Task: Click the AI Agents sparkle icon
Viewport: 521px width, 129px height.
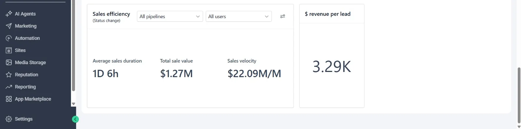Action: click(x=9, y=14)
